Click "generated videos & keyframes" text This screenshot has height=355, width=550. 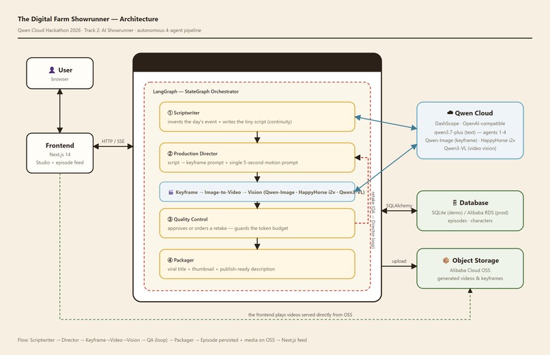coord(470,278)
